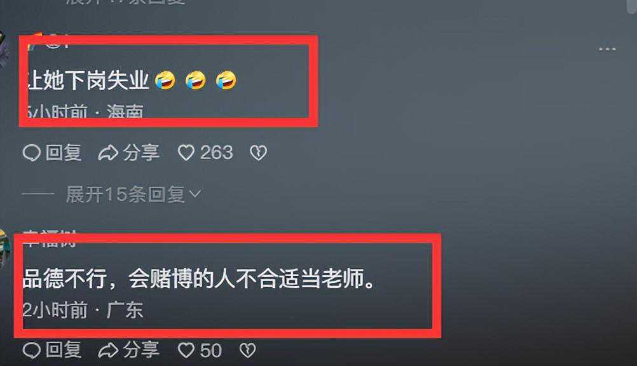
Task: Click reply bubble icon under 让她下岗失业 comment
Action: point(32,153)
